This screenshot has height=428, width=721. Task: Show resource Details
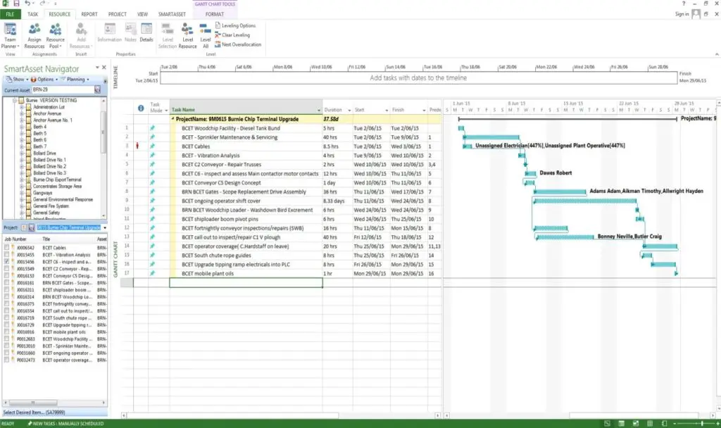coord(146,32)
